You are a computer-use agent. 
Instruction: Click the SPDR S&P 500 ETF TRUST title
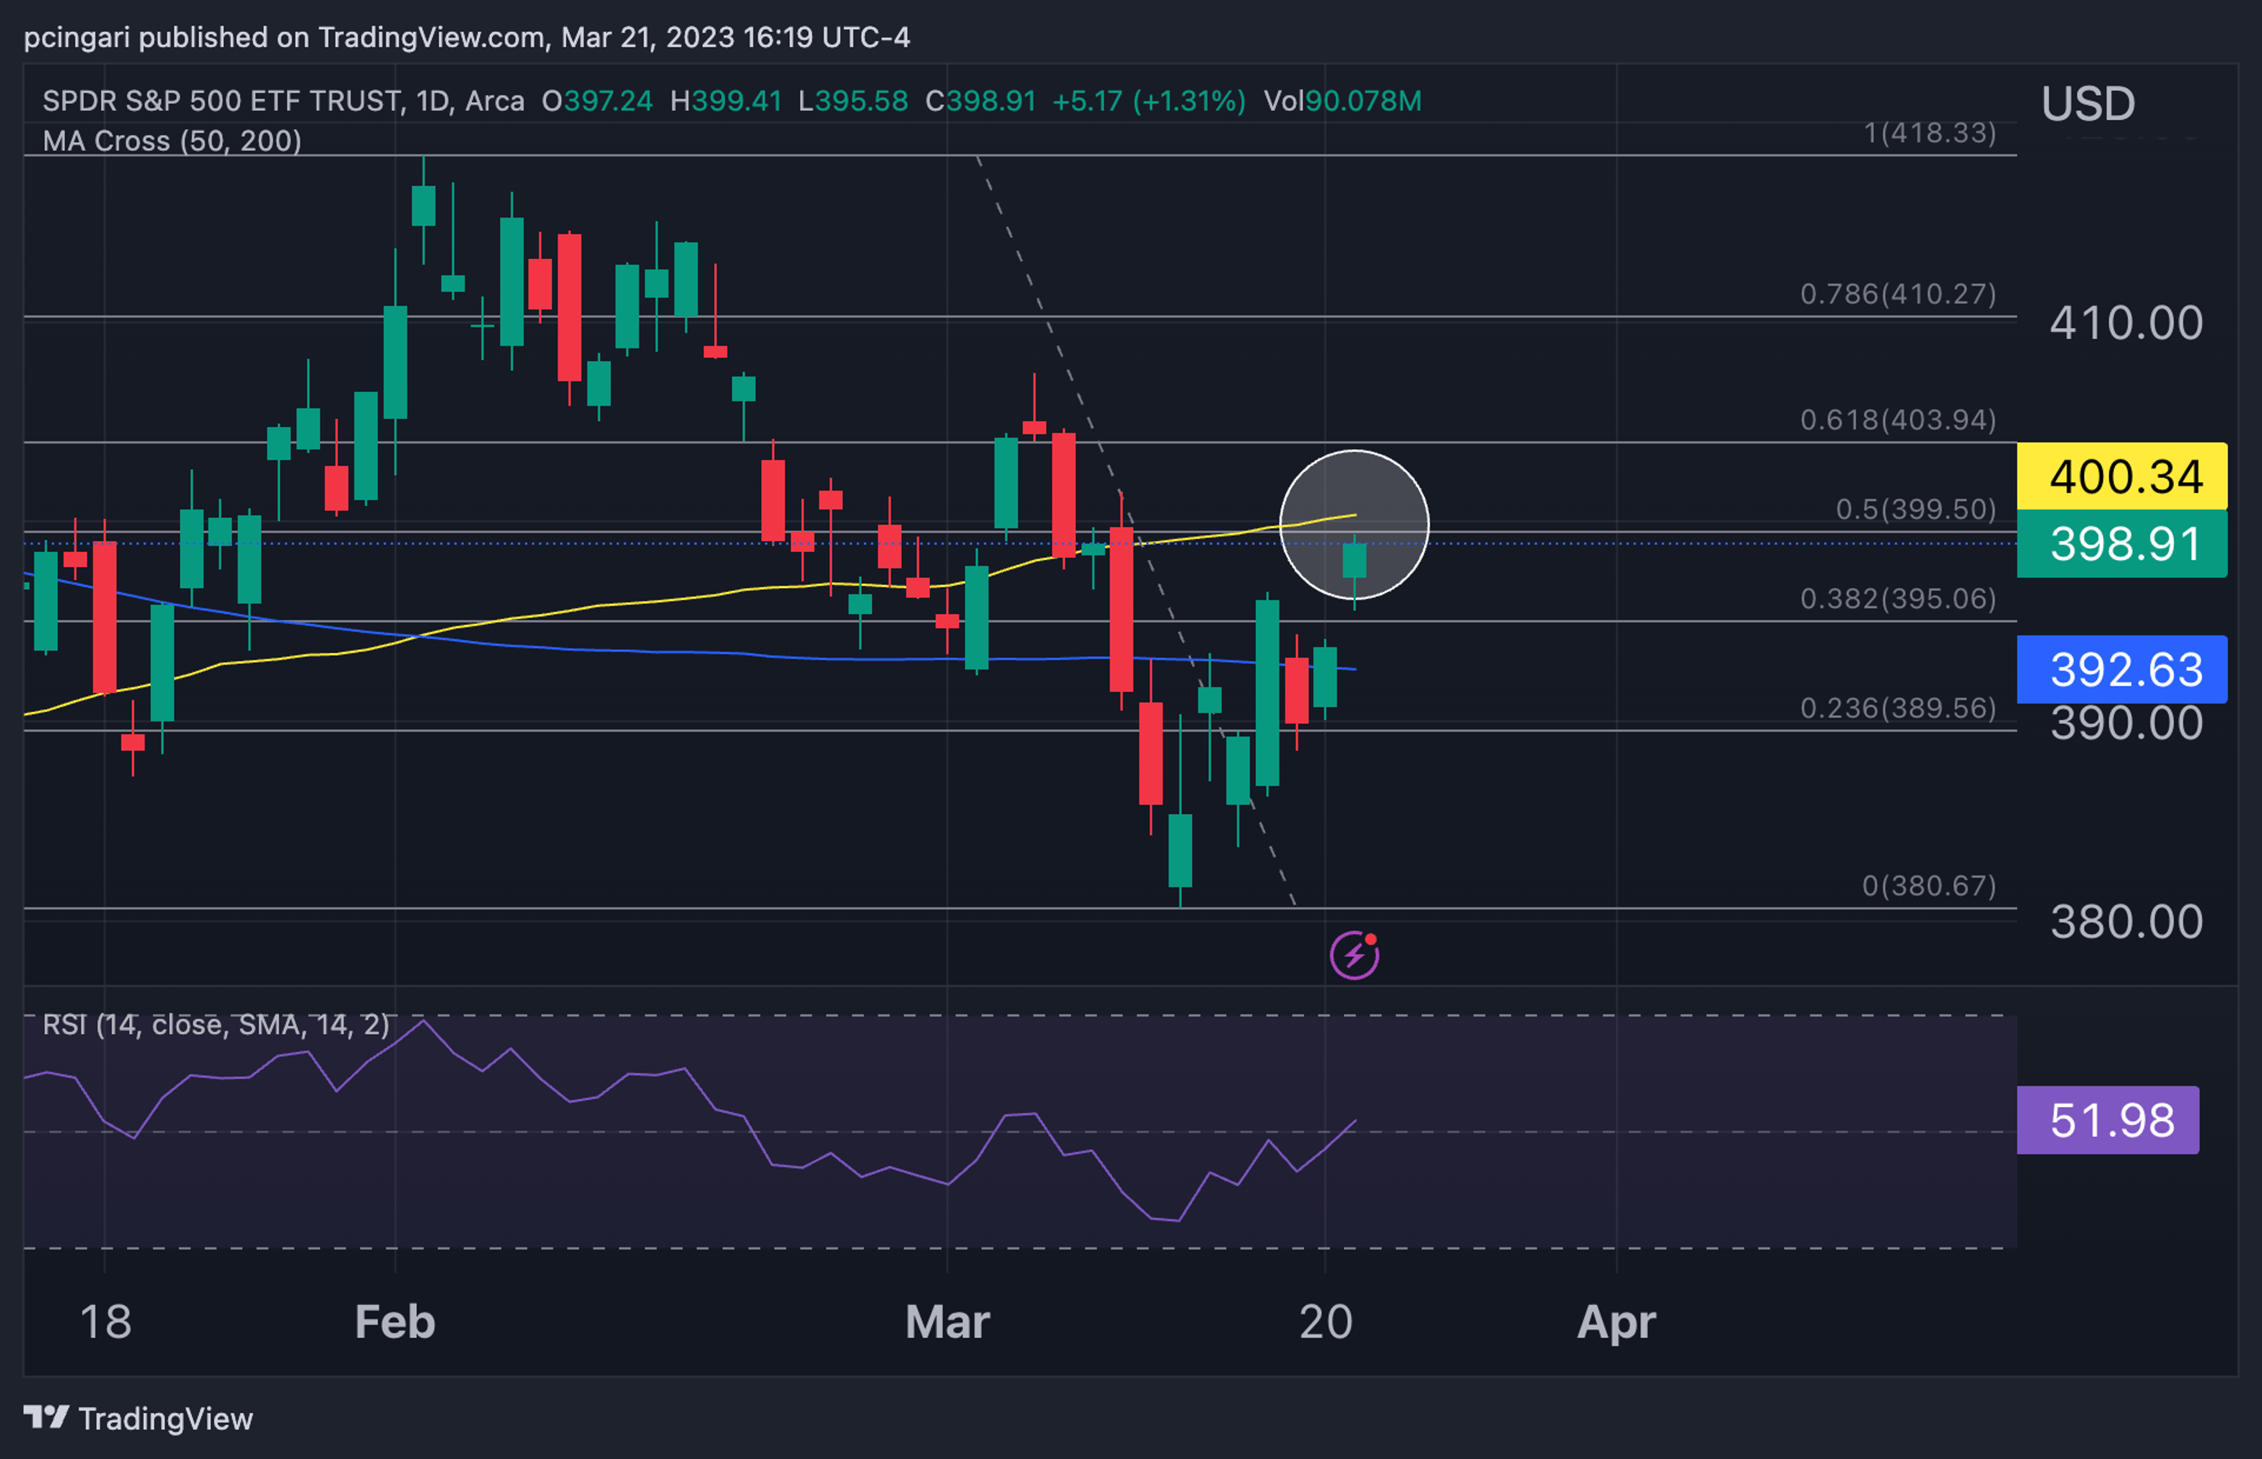221,100
